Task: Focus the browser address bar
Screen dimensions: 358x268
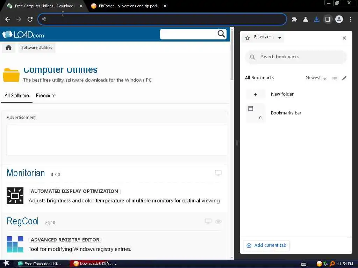Action: (x=162, y=19)
